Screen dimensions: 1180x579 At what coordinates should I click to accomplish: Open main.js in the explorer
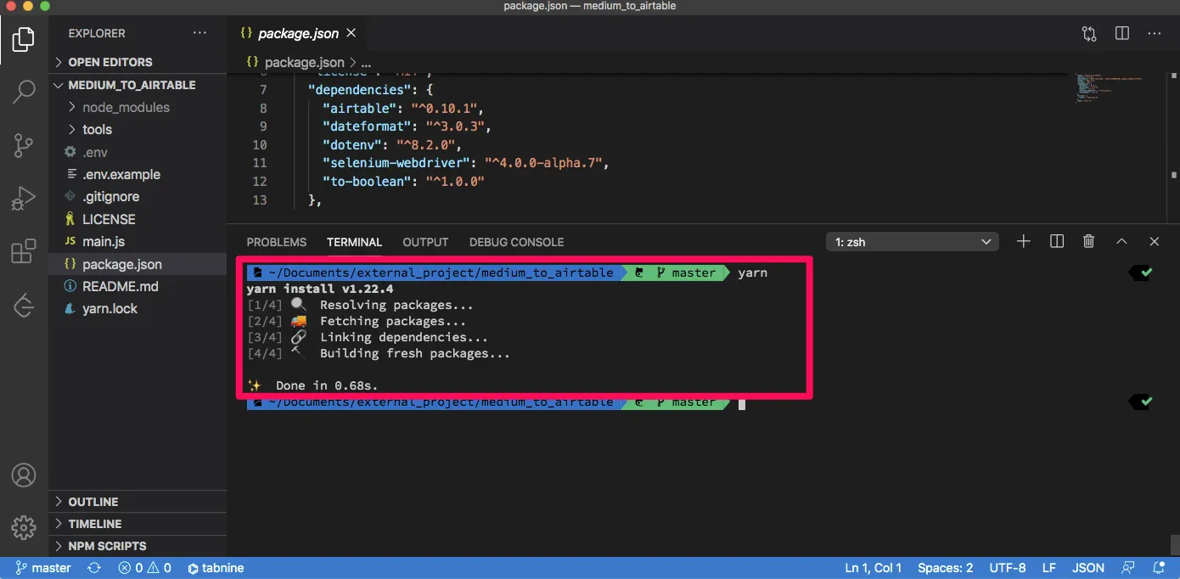104,242
